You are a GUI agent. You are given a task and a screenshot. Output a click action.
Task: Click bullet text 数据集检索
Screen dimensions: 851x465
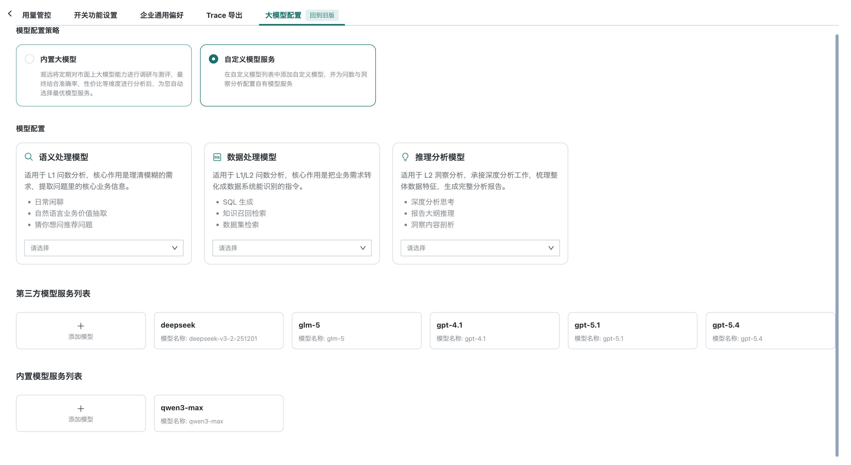pos(241,225)
